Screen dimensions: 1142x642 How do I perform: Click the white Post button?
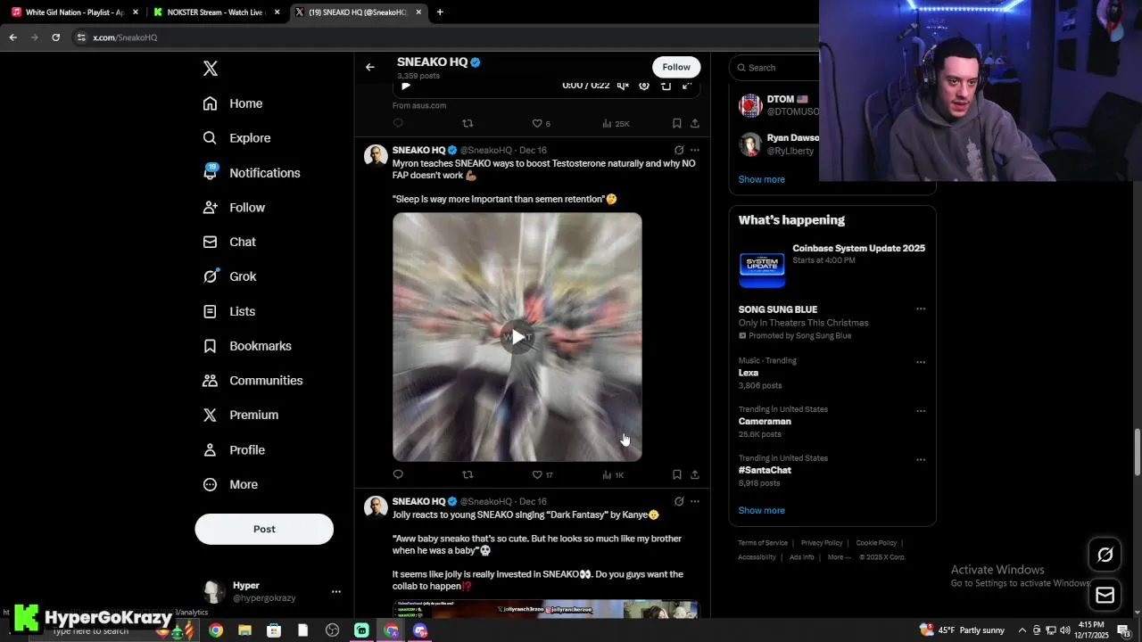264,529
